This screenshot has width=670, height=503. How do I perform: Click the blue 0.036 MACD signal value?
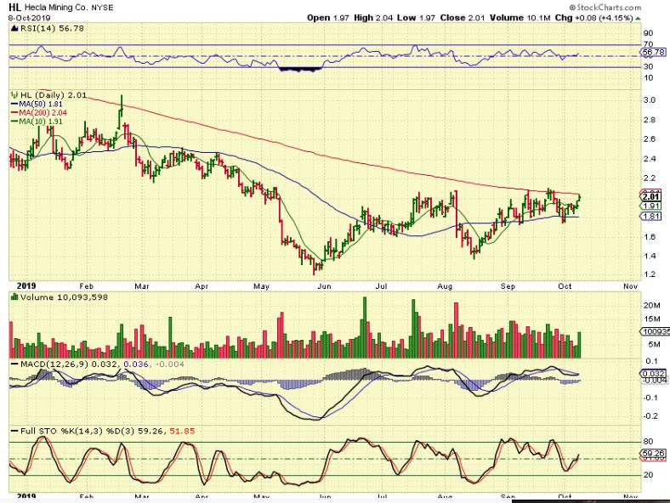[135, 365]
